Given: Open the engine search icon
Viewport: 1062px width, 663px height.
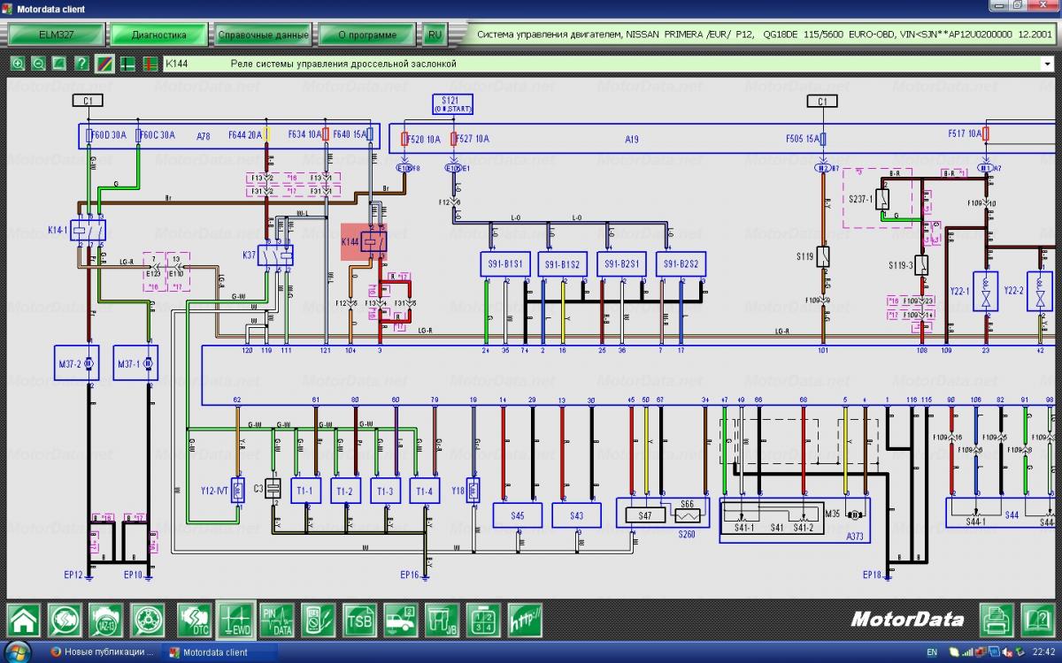Looking at the screenshot, I should point(65,620).
